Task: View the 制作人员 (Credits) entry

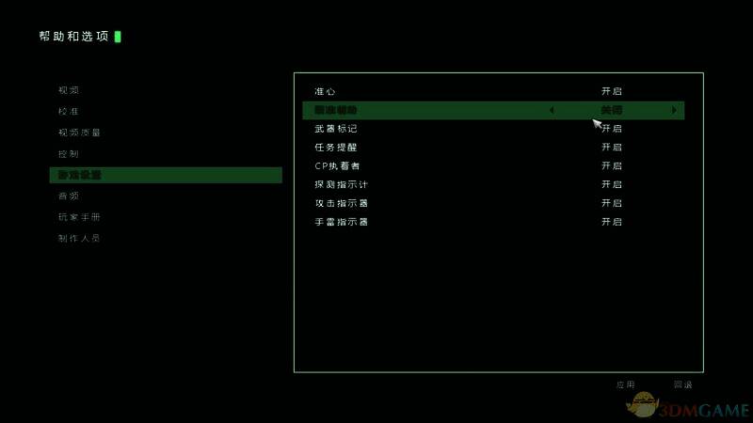Action: point(79,238)
